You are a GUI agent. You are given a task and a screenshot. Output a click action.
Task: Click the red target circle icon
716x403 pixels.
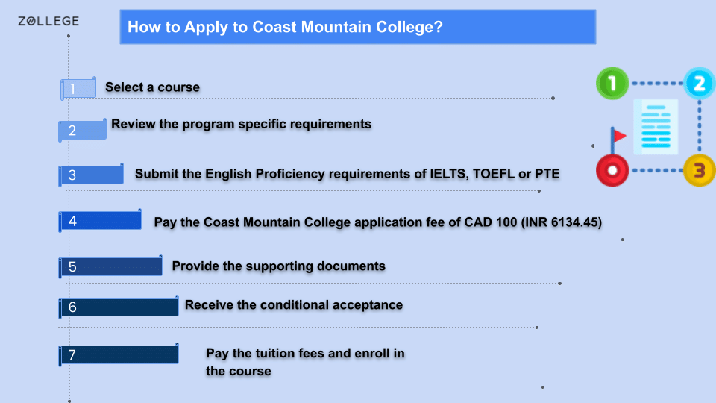pos(612,170)
